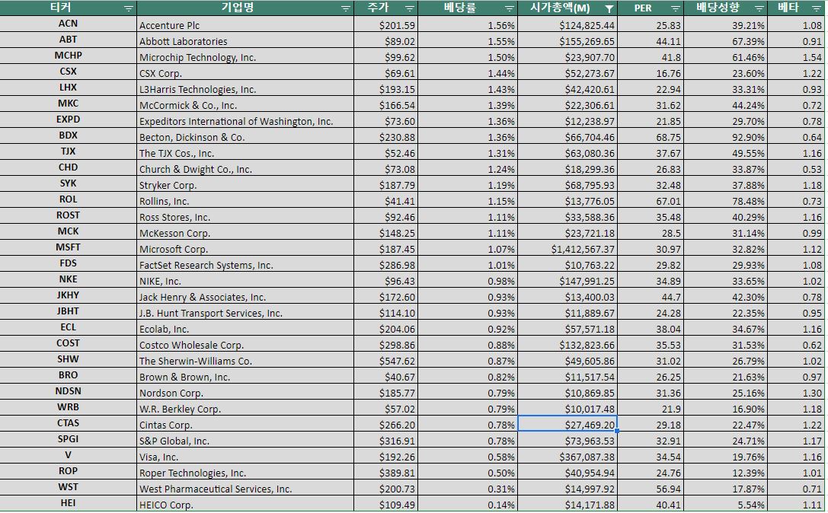Select West Pharmaceutical Services, Inc. cell

coord(245,488)
